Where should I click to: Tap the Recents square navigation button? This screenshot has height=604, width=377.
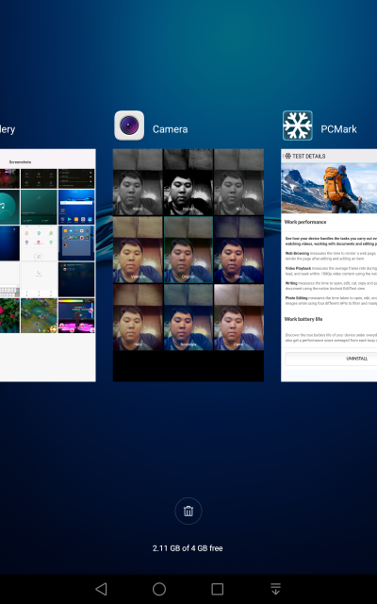point(218,589)
